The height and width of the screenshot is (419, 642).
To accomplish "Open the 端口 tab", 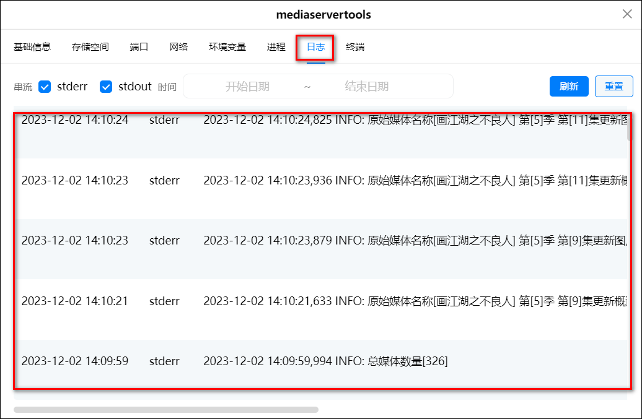I will pyautogui.click(x=139, y=47).
